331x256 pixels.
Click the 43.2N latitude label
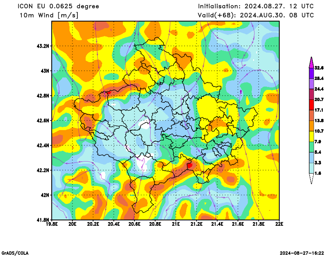[x=43, y=46]
